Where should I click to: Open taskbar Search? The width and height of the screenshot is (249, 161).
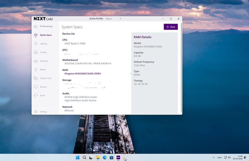(x=84, y=158)
